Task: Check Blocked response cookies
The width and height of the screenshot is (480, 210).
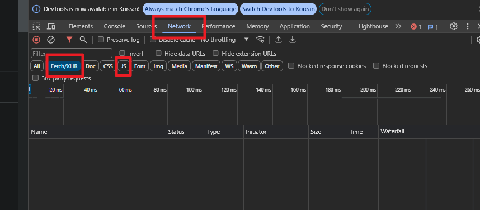Action: 291,65
